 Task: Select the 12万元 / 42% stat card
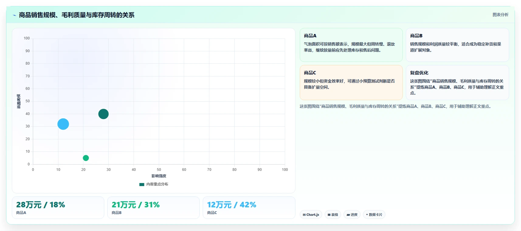pyautogui.click(x=249, y=208)
